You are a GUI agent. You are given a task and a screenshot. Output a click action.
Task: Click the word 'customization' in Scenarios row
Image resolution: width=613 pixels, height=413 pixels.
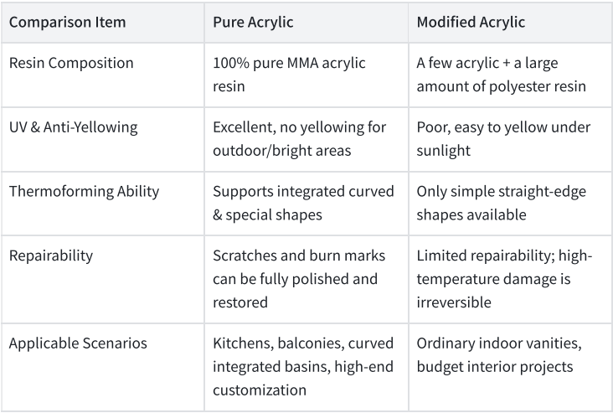[x=260, y=390]
